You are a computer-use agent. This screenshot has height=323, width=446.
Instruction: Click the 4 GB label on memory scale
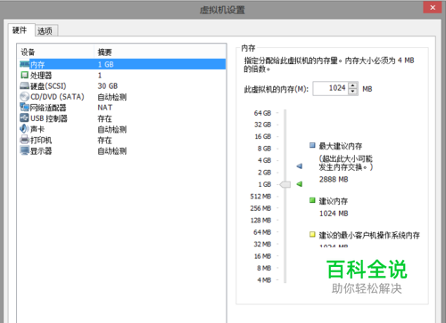[264, 160]
